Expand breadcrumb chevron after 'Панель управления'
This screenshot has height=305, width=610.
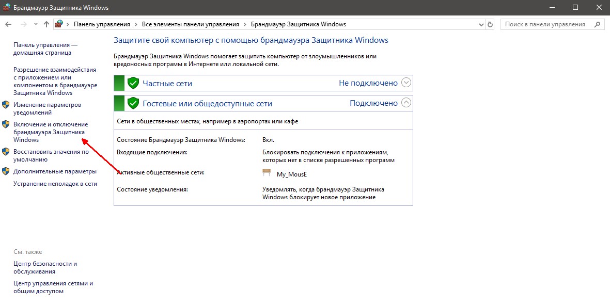136,24
